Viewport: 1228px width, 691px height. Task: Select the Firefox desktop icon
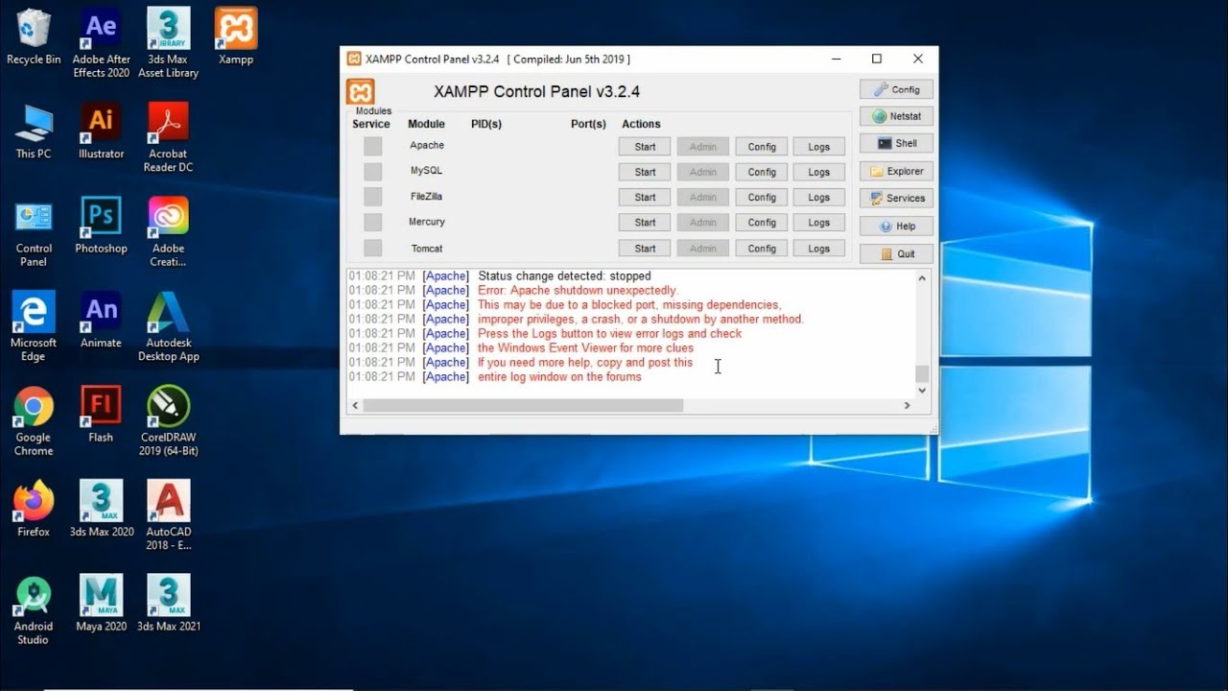pos(34,509)
